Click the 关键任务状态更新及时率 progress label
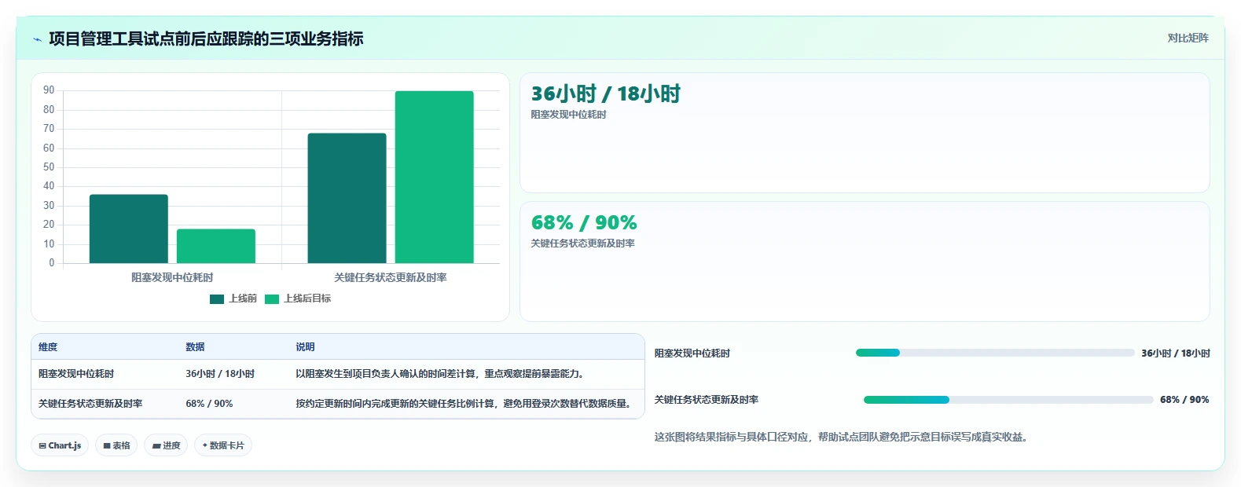Viewport: 1241px width, 487px height. pos(707,400)
